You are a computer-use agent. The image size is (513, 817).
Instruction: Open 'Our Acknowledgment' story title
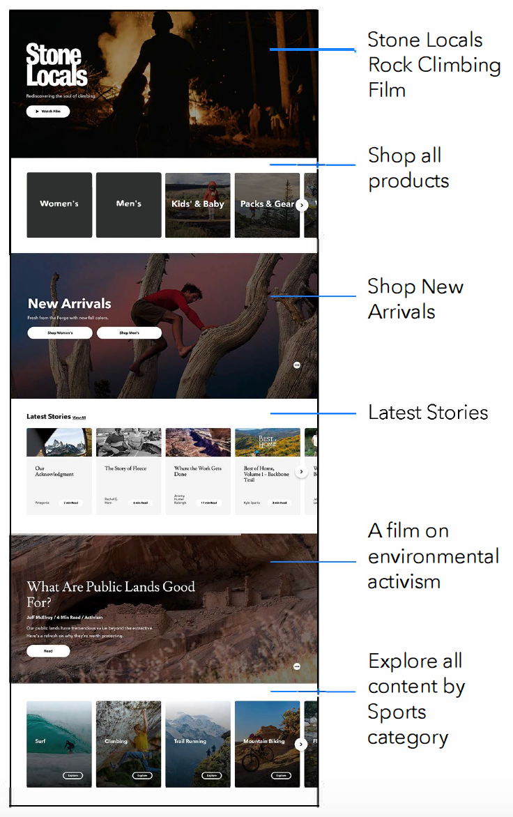(54, 471)
